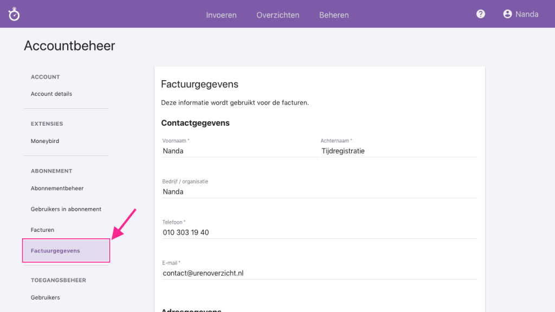Open the Moneybird extension page
Image resolution: width=555 pixels, height=312 pixels.
coord(45,141)
